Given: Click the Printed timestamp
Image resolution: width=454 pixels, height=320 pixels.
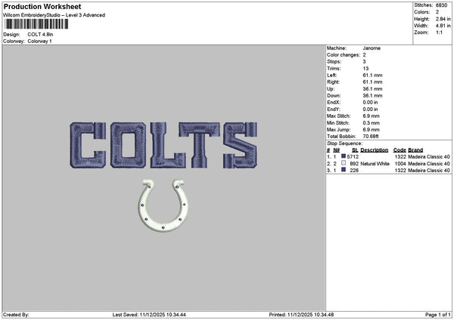Looking at the screenshot, I should tap(301, 315).
